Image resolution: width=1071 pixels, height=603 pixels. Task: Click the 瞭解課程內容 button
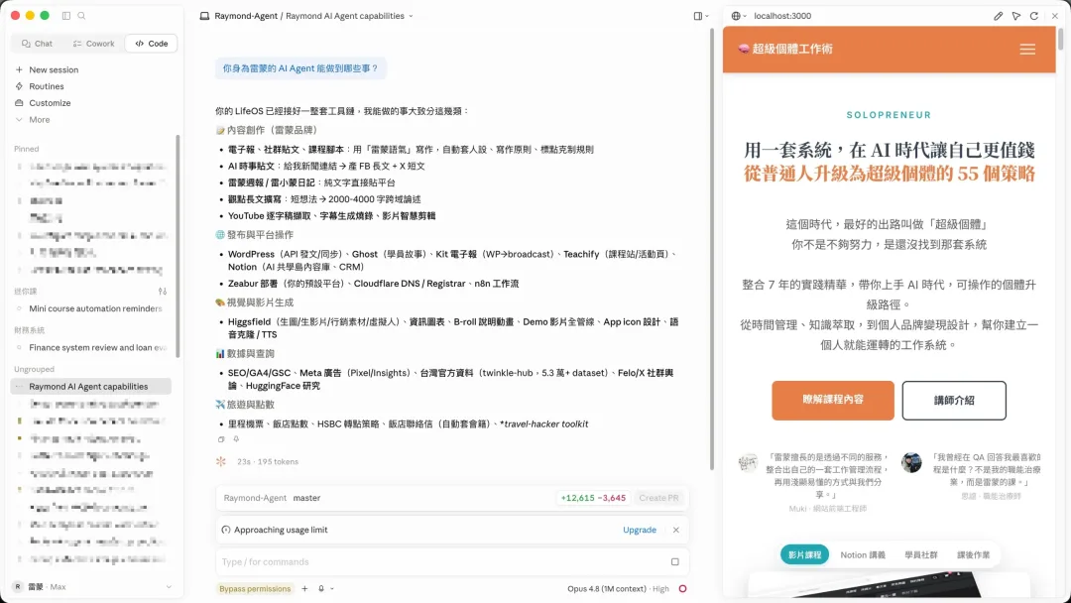[x=833, y=400]
